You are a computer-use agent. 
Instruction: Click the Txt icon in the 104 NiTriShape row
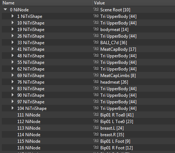96,108
